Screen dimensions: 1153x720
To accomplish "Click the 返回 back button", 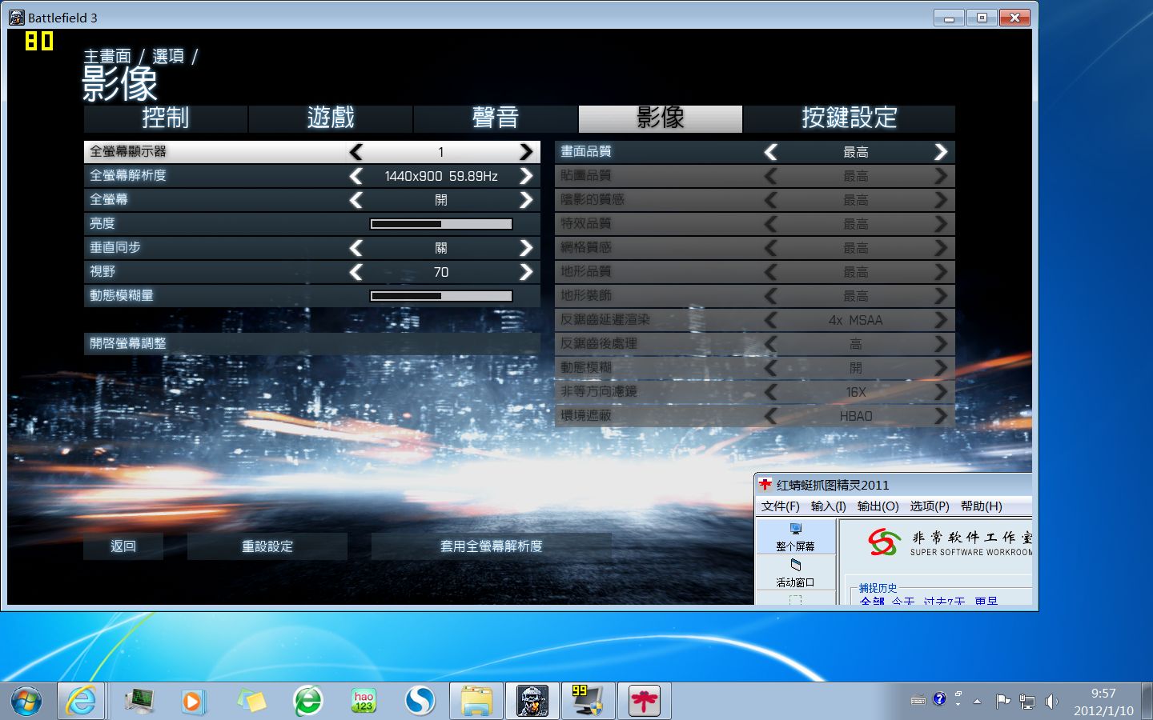I will [x=123, y=546].
